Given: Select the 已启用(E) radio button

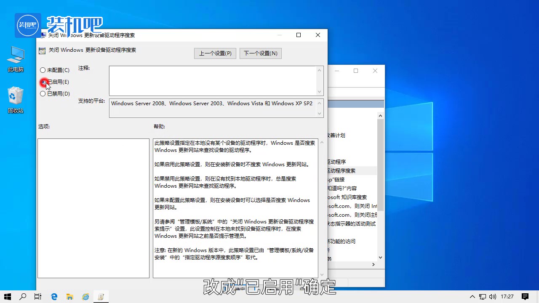Looking at the screenshot, I should click(x=43, y=82).
